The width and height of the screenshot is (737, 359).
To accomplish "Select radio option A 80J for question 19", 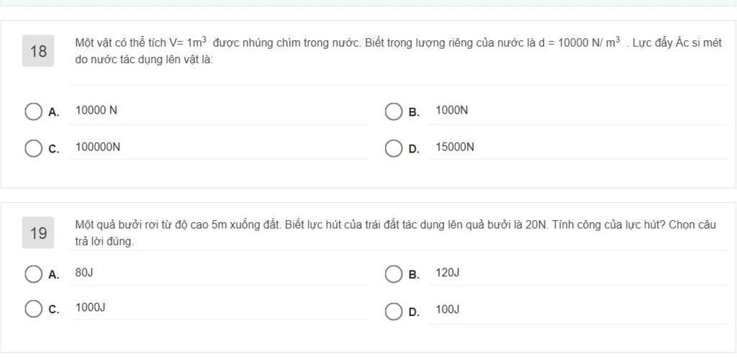I will pyautogui.click(x=33, y=274).
